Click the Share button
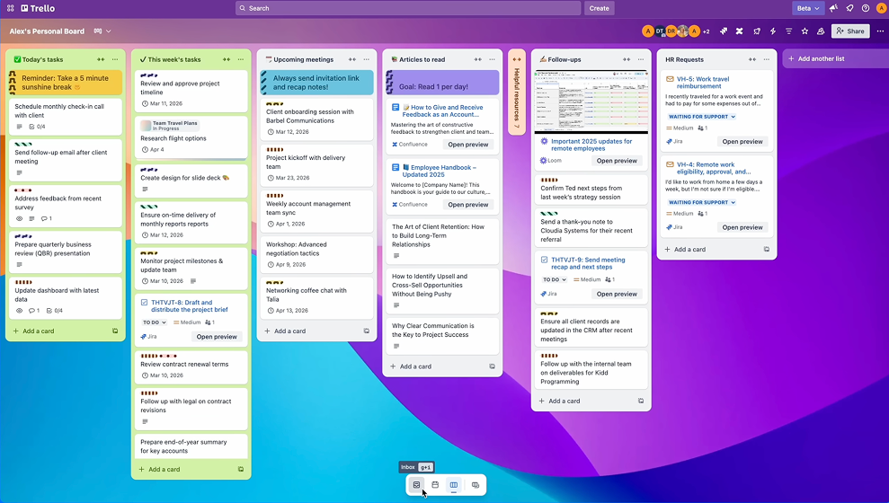This screenshot has height=503, width=889. (x=850, y=31)
